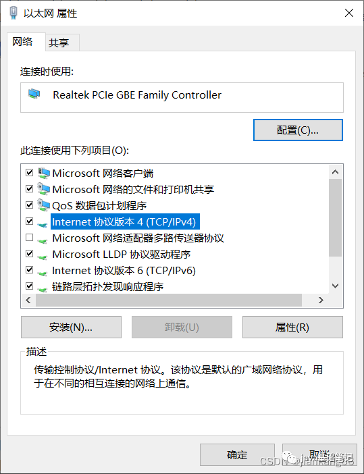Click the horizontal scroll right arrow
This screenshot has height=474, width=364.
(321, 300)
